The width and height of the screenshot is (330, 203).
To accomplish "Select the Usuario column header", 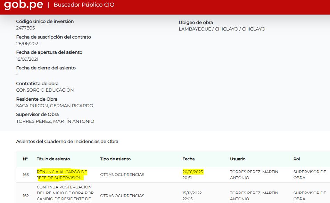I will tap(238, 159).
